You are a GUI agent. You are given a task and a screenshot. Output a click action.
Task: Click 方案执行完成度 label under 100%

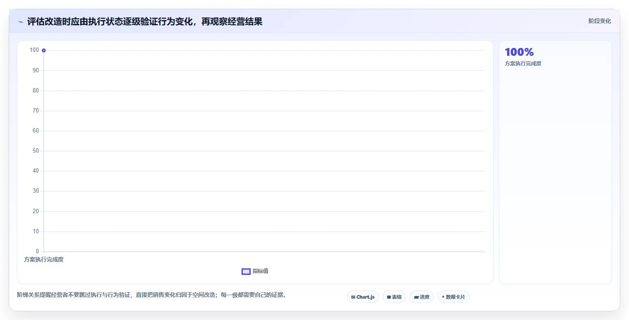[x=523, y=64]
